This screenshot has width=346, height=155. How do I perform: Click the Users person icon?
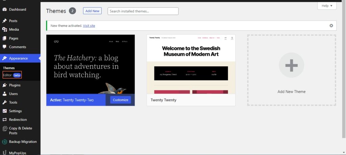pos(4,94)
